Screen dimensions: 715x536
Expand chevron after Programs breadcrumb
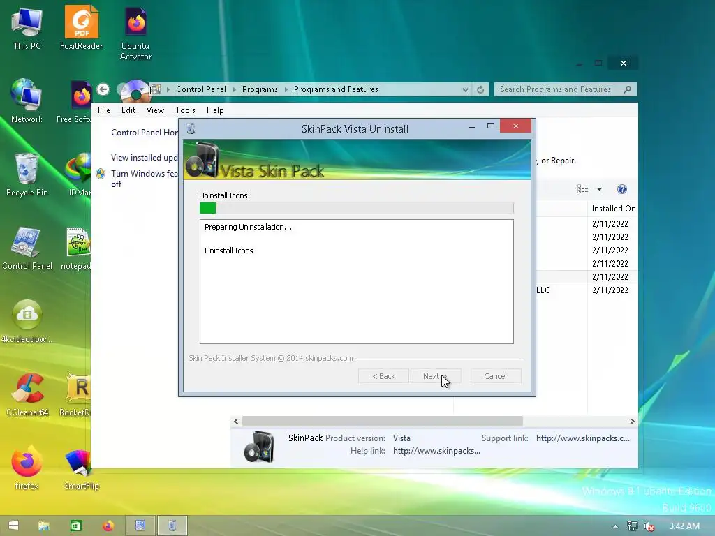point(286,90)
